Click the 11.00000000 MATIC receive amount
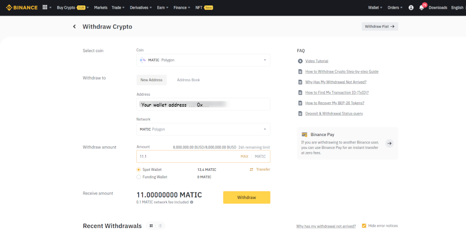The width and height of the screenshot is (466, 236). coord(169,195)
